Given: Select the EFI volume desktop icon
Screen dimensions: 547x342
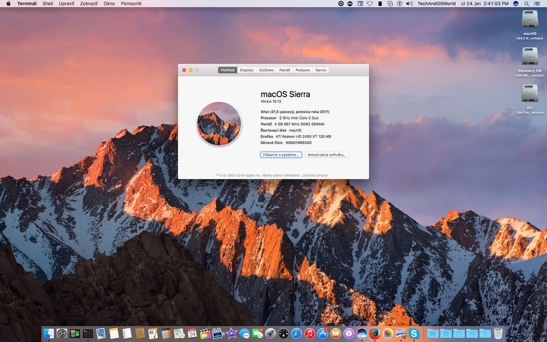Looking at the screenshot, I should pyautogui.click(x=529, y=93).
